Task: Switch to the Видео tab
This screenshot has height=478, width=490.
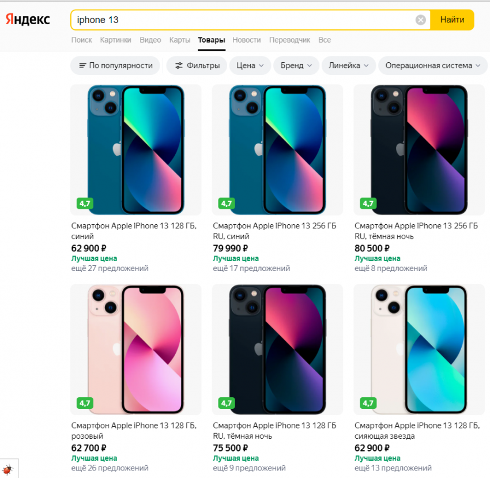Action: coord(150,40)
